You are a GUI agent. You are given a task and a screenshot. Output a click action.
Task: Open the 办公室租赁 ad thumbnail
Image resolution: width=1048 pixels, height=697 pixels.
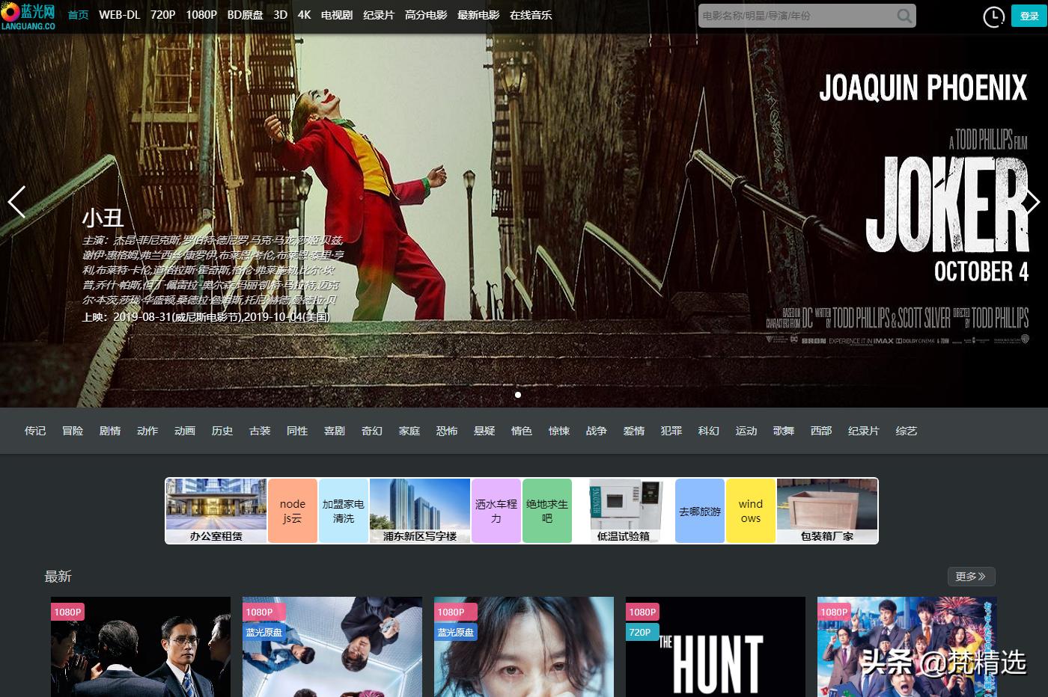pos(216,511)
